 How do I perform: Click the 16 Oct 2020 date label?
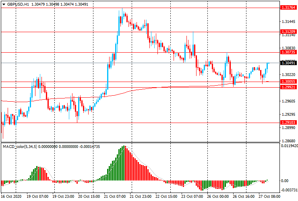click(x=11, y=197)
